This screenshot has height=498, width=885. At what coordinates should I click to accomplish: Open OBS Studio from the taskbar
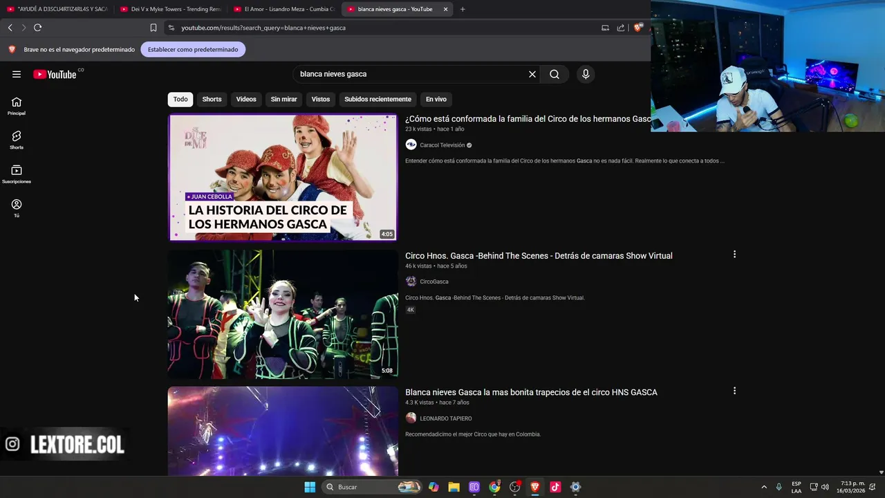click(x=514, y=487)
